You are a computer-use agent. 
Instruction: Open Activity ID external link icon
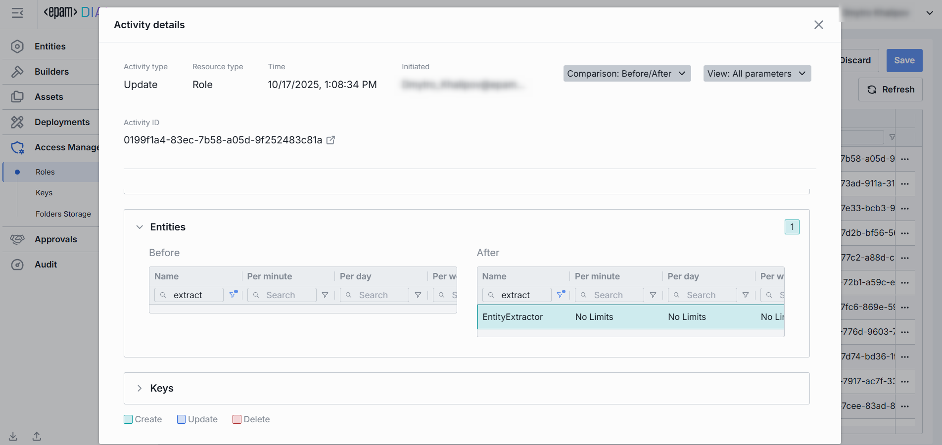pyautogui.click(x=331, y=140)
